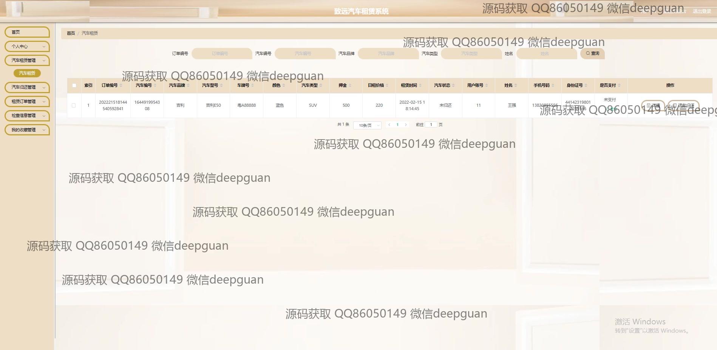This screenshot has width=717, height=350.
Task: Open the 10条/页 page size dropdown
Action: [x=367, y=125]
